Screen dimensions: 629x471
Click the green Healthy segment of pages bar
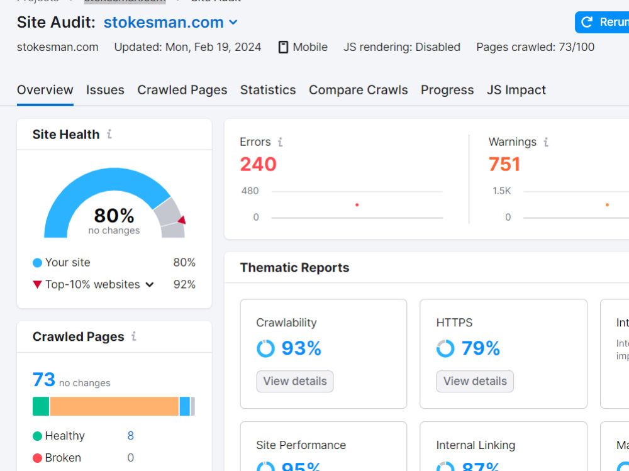tap(41, 406)
